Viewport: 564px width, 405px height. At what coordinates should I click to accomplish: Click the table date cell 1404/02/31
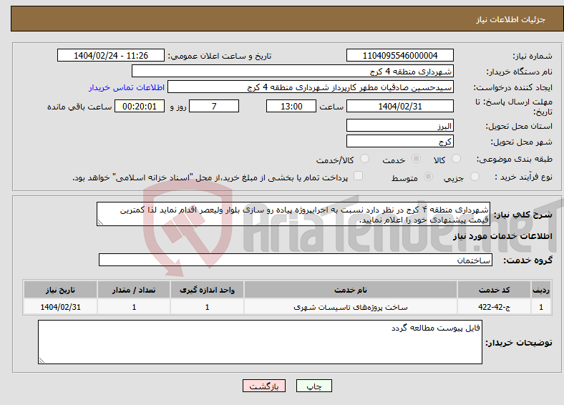point(60,307)
